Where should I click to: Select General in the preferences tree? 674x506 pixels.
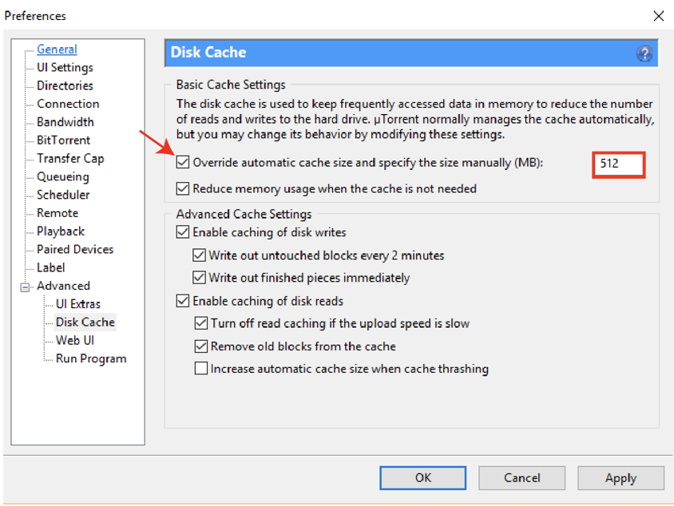coord(57,49)
